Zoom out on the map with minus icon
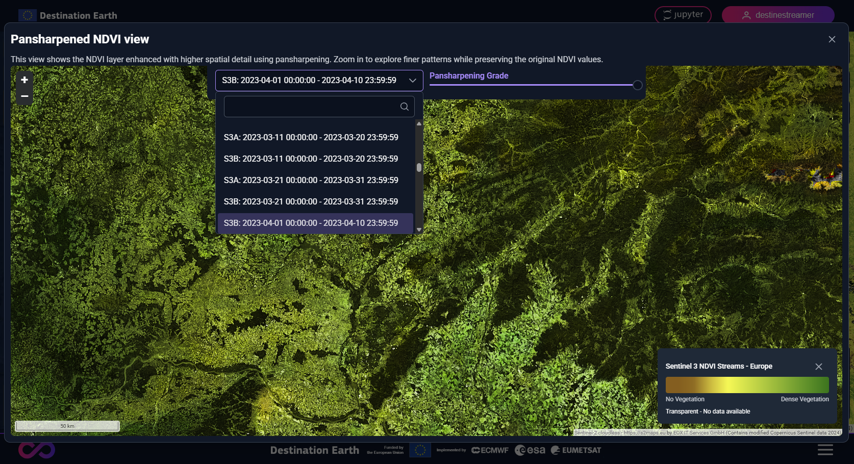The height and width of the screenshot is (464, 854). point(24,96)
